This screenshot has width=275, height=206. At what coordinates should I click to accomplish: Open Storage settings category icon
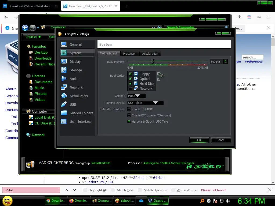(x=64, y=70)
